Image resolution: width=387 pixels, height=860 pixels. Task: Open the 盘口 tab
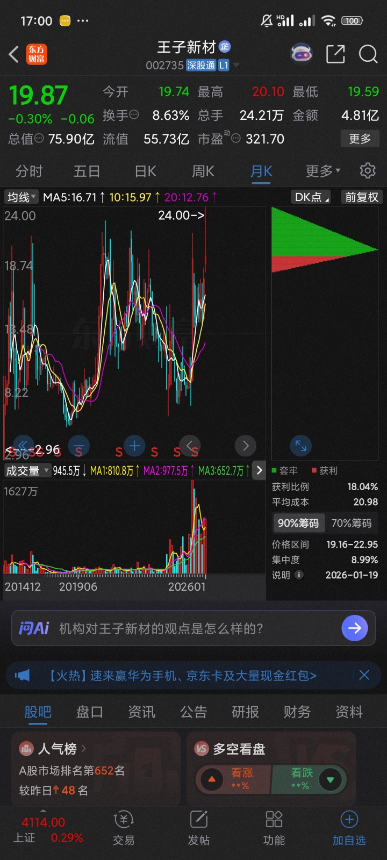(89, 712)
